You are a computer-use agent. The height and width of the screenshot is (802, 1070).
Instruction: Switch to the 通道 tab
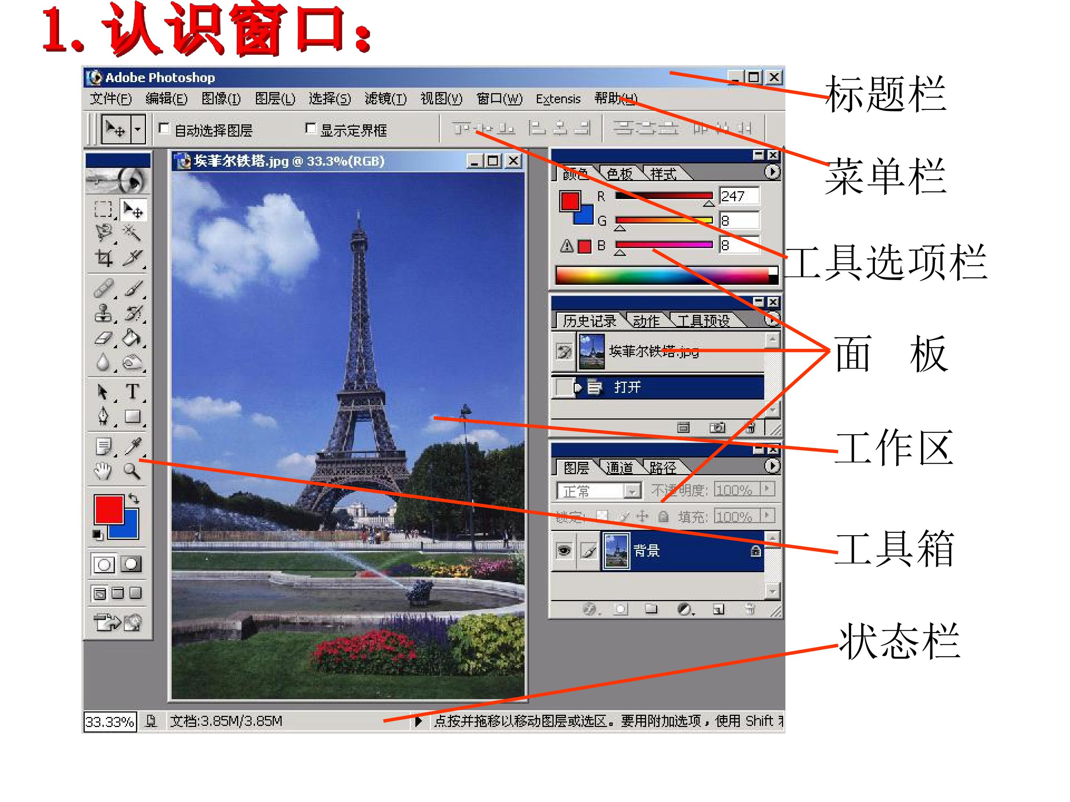[620, 467]
